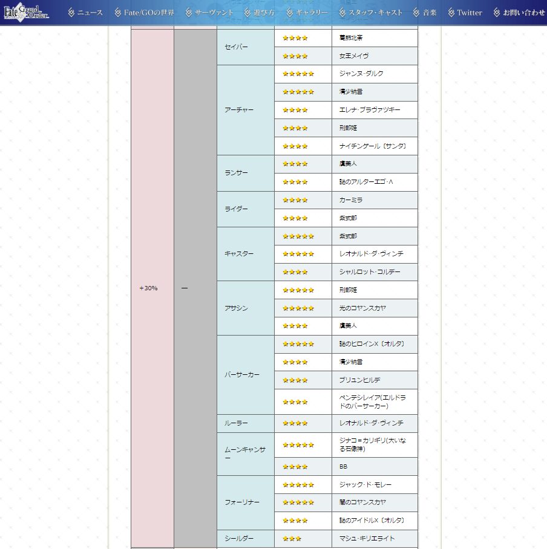547x549 pixels.
Task: Click the diamond icon beside ニュース
Action: tap(71, 13)
